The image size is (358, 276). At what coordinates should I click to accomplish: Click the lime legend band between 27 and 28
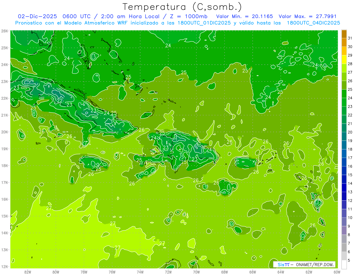(x=344, y=68)
